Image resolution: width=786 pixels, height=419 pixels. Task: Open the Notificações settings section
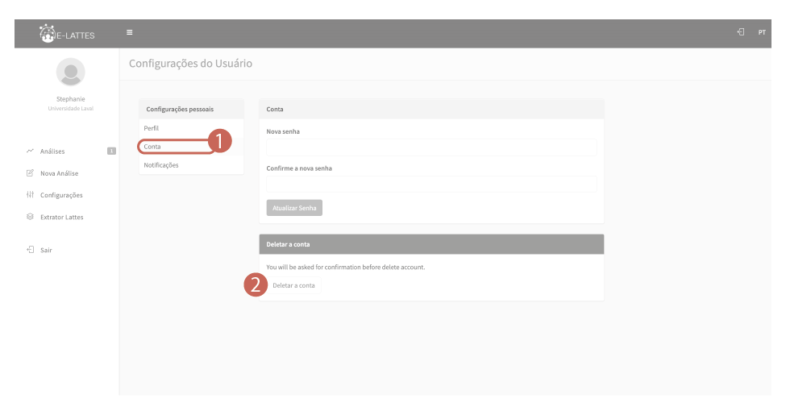[x=161, y=165]
